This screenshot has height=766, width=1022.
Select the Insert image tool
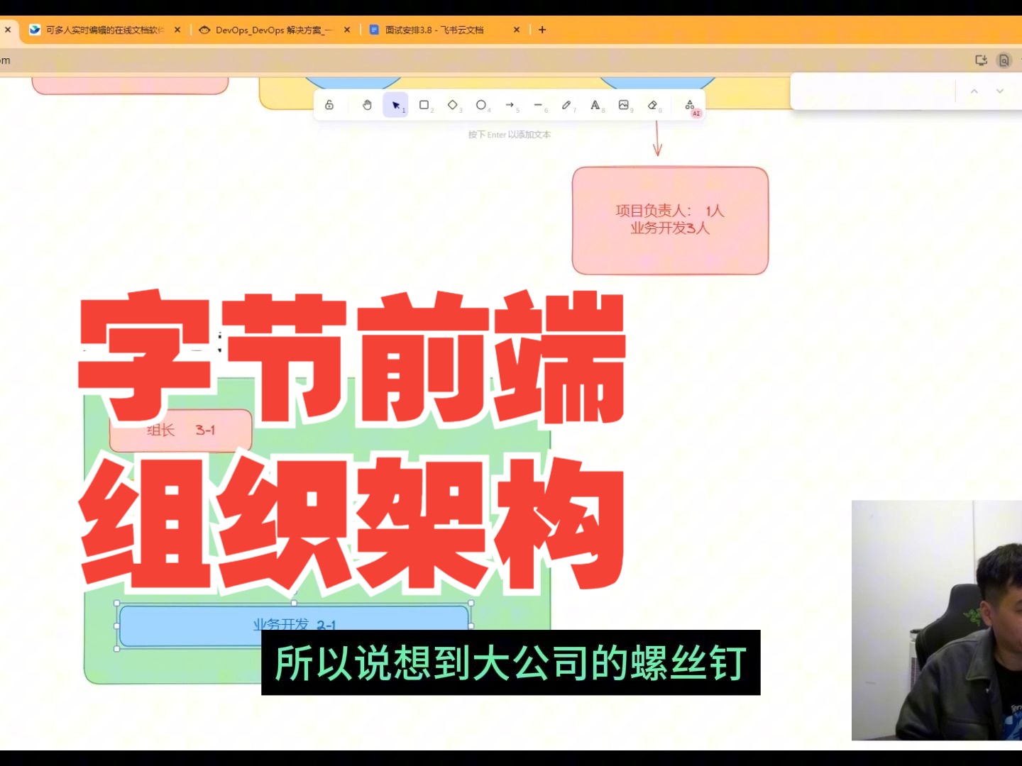point(624,105)
